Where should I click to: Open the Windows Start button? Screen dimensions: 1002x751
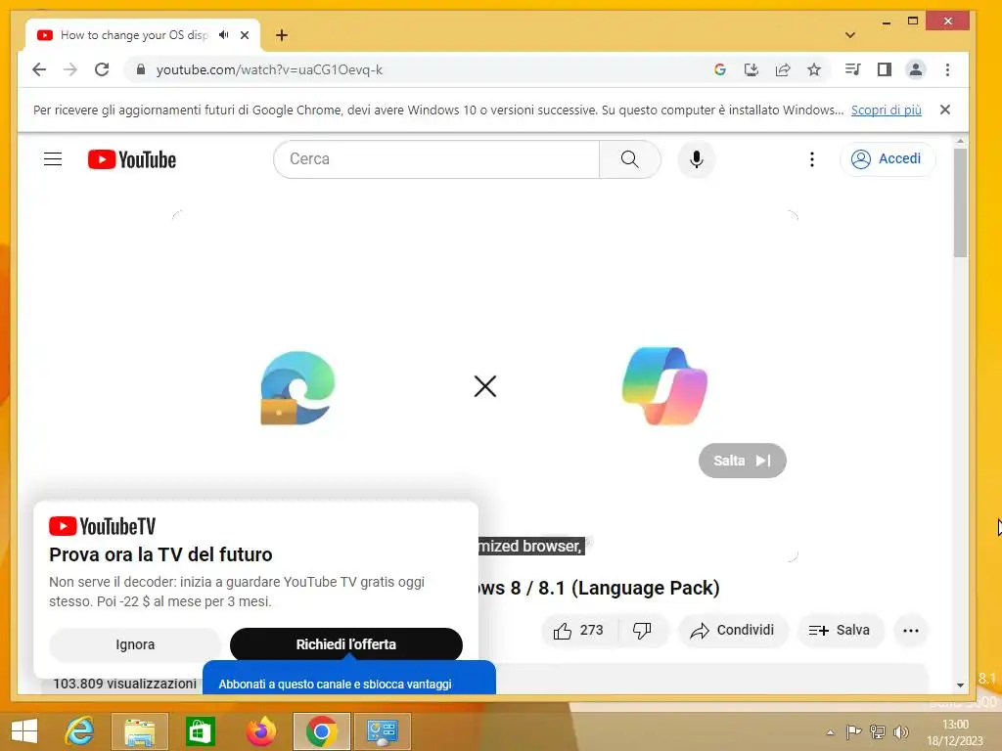24,731
